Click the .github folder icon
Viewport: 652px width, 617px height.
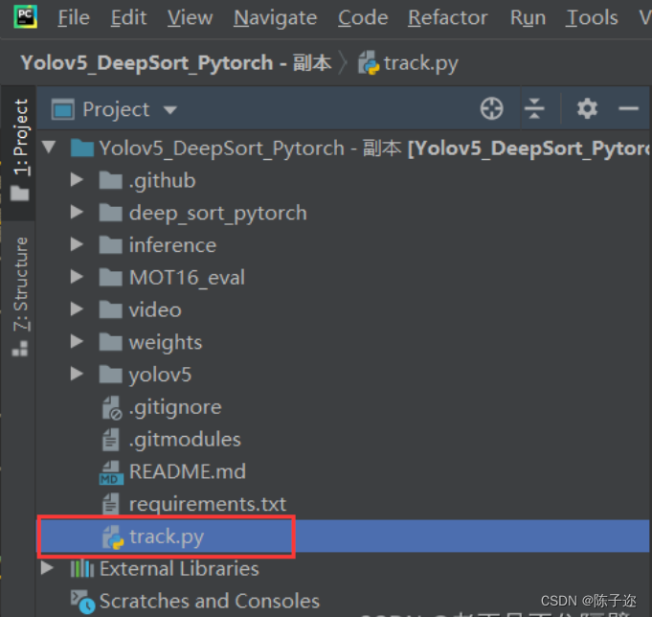click(x=111, y=180)
